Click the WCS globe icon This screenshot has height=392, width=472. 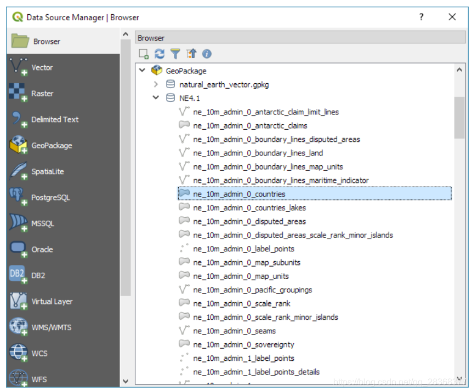pos(18,353)
